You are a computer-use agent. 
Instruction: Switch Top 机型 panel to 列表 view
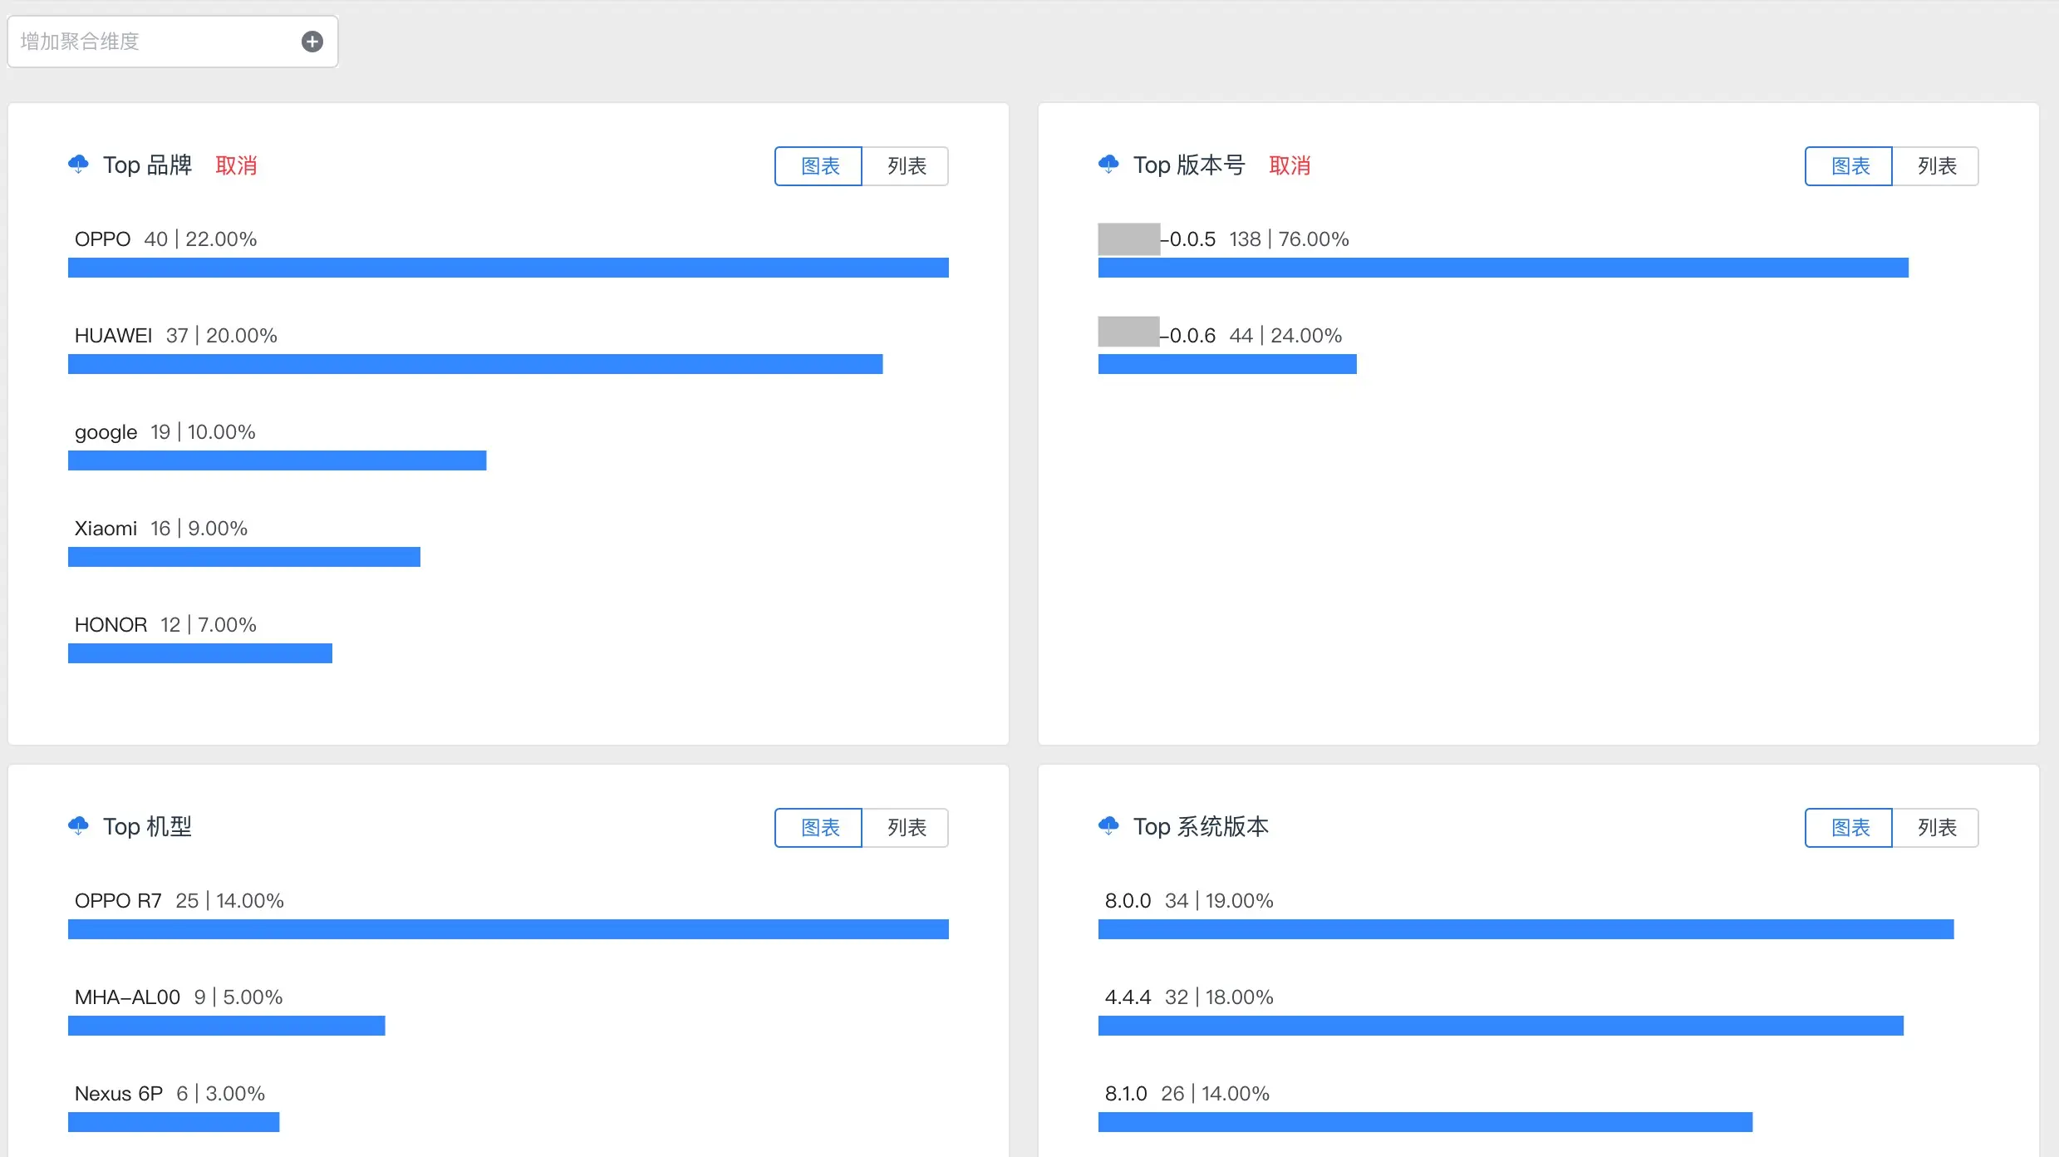click(906, 828)
